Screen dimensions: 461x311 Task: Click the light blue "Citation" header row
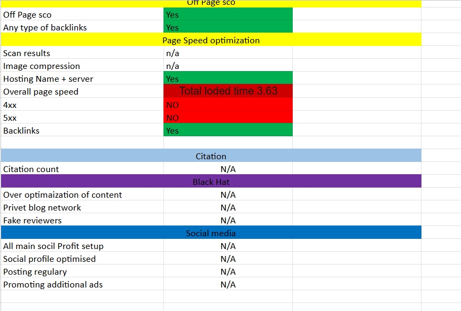pos(211,156)
